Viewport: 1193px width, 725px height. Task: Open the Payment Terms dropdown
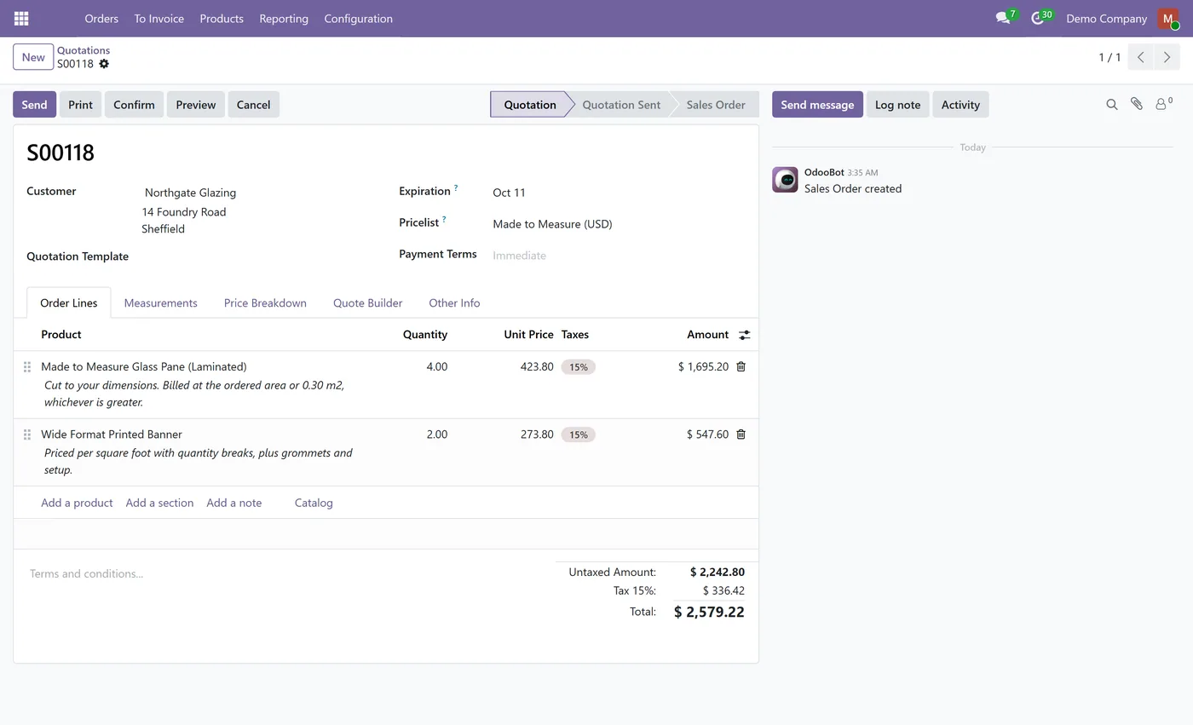pos(617,256)
